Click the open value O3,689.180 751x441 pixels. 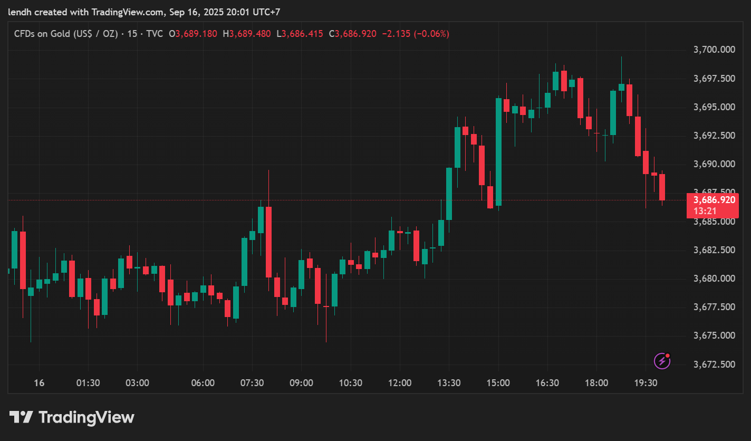click(x=193, y=34)
